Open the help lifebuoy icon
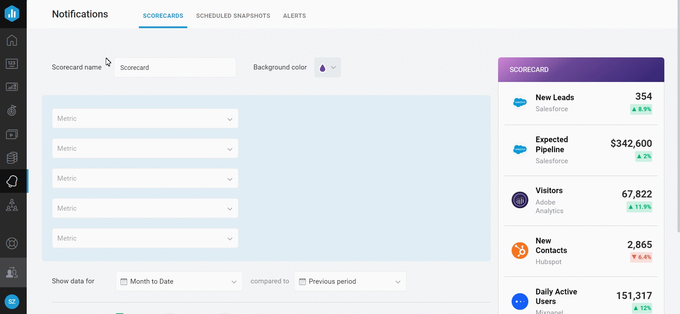The height and width of the screenshot is (314, 680). [x=12, y=243]
